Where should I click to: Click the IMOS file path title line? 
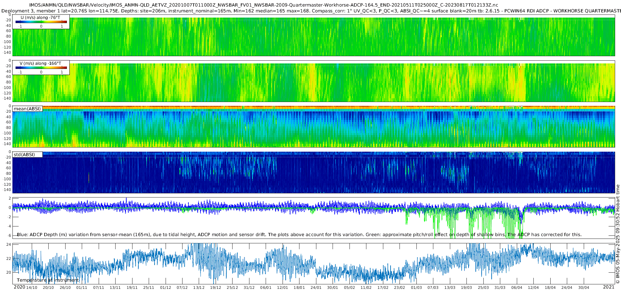[264, 5]
